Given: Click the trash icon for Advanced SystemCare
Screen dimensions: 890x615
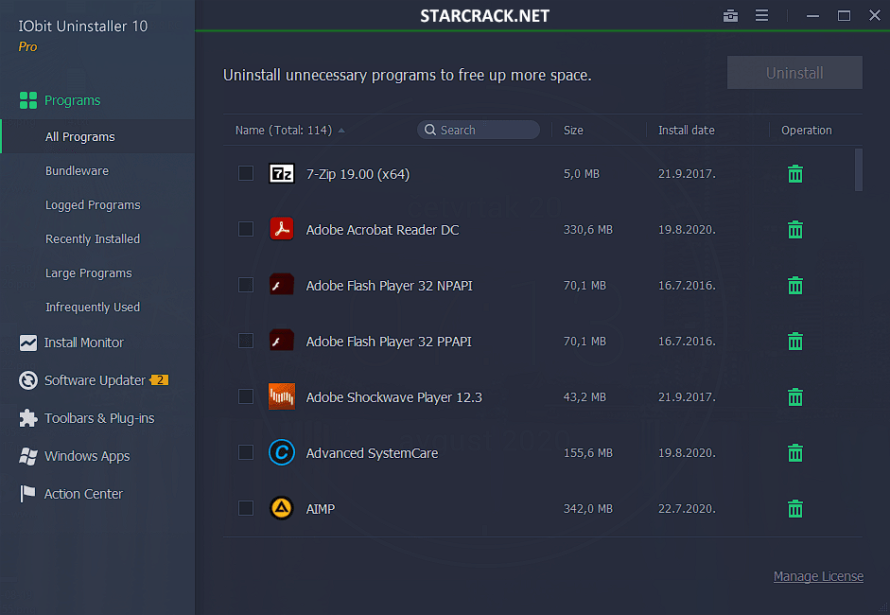Looking at the screenshot, I should [795, 453].
